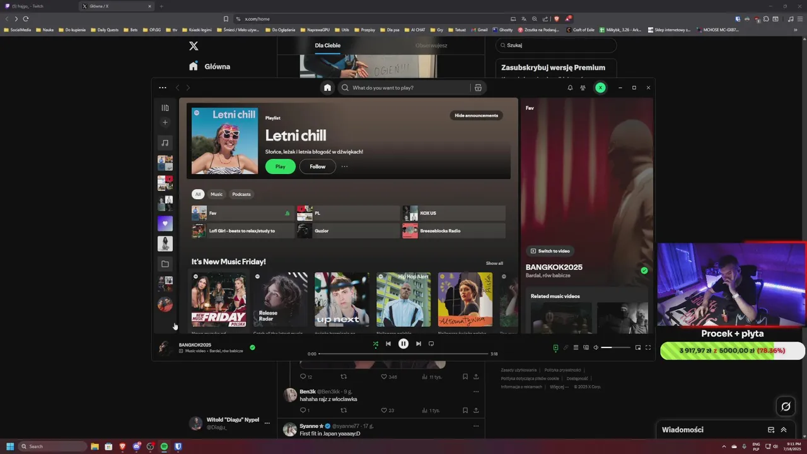Open the Spotify Queue
This screenshot has width=807, height=454.
(576, 347)
